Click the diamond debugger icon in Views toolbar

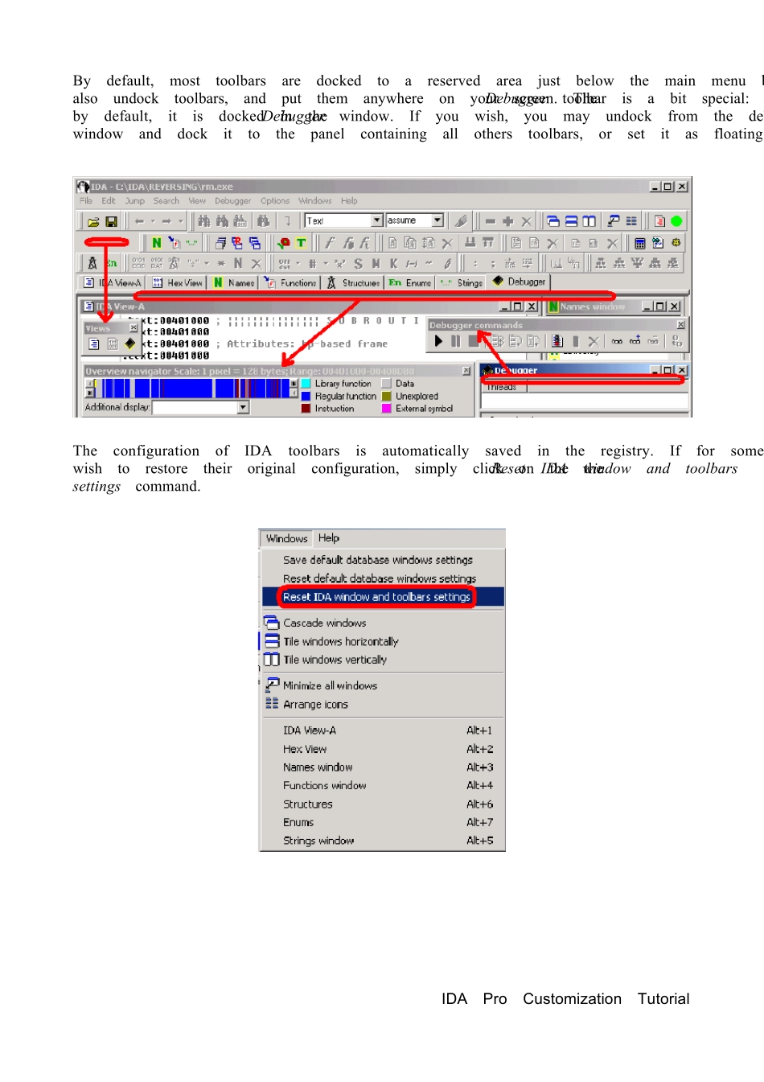129,344
